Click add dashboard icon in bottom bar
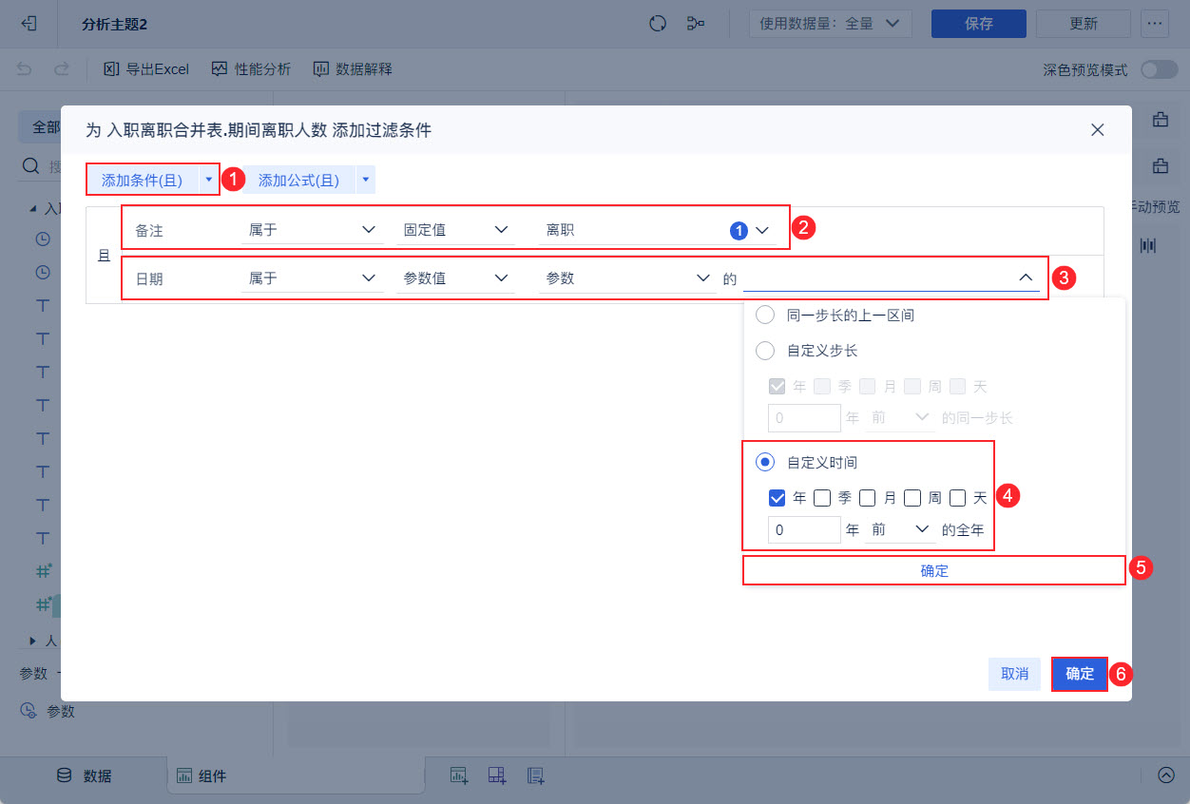 pos(497,775)
